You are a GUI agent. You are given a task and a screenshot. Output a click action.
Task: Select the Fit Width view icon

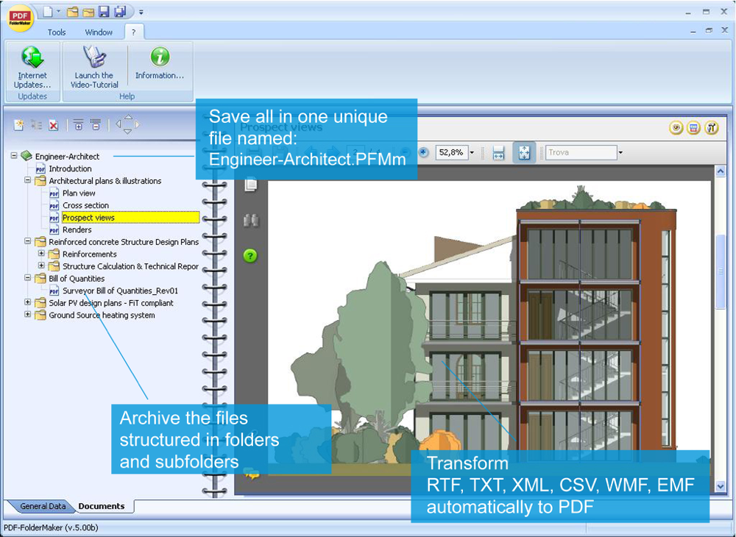point(498,153)
